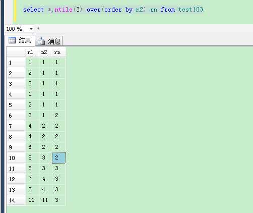Viewport: 253px width, 213px height.
Task: Select row header 4
Action: [x=16, y=94]
